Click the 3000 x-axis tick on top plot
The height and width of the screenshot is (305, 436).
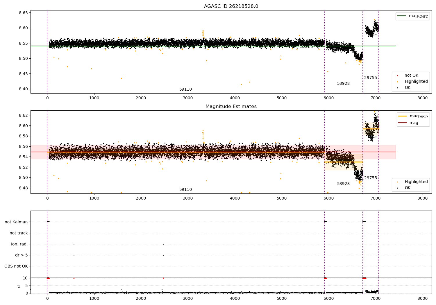click(188, 98)
